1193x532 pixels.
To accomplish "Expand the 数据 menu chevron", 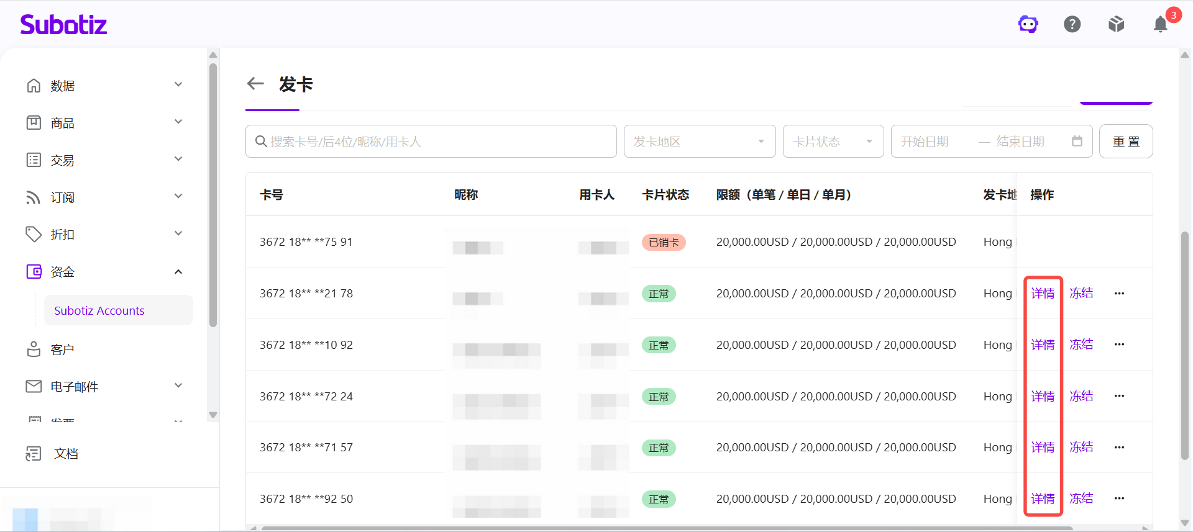I will (178, 84).
